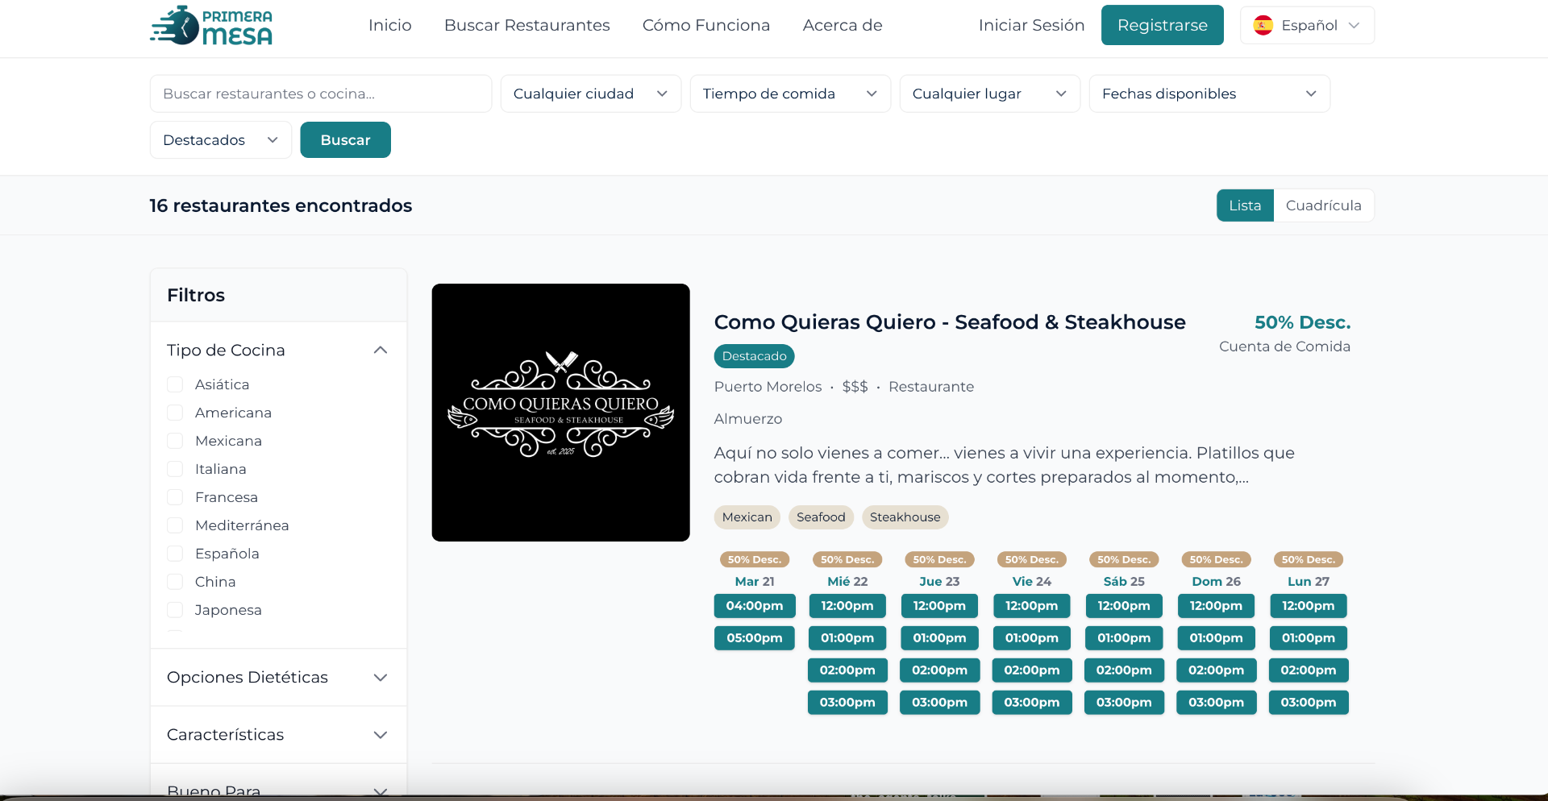Click the Primera Mesa logo

point(210,25)
